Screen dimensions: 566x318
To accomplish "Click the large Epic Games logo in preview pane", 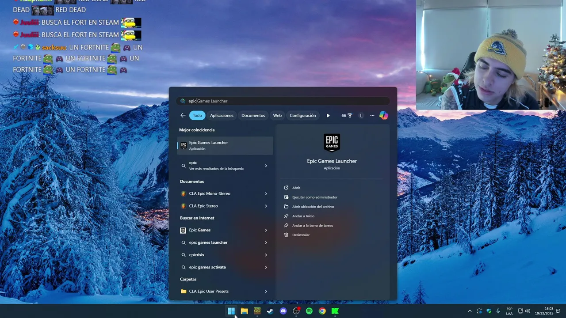I will point(332,143).
